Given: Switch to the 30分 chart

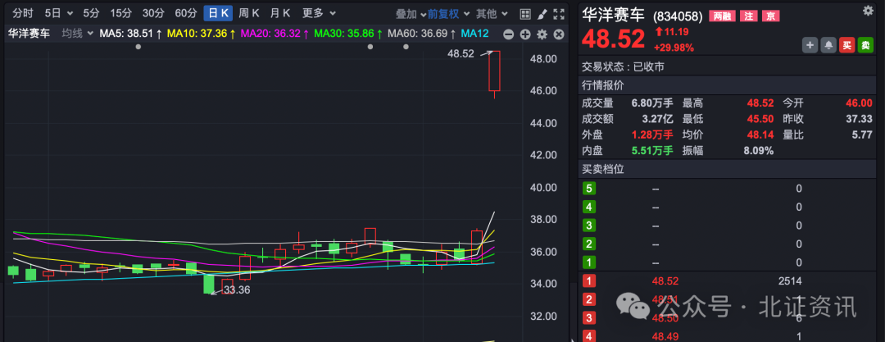Looking at the screenshot, I should click(x=153, y=13).
